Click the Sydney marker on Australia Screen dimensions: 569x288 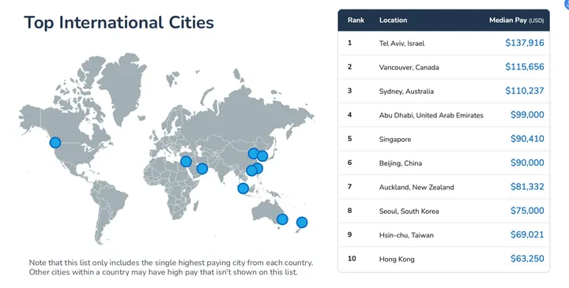coord(282,219)
